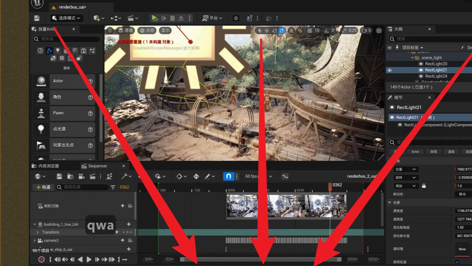The height and width of the screenshot is (266, 472).
Task: Play the sequence forward
Action: 89,260
